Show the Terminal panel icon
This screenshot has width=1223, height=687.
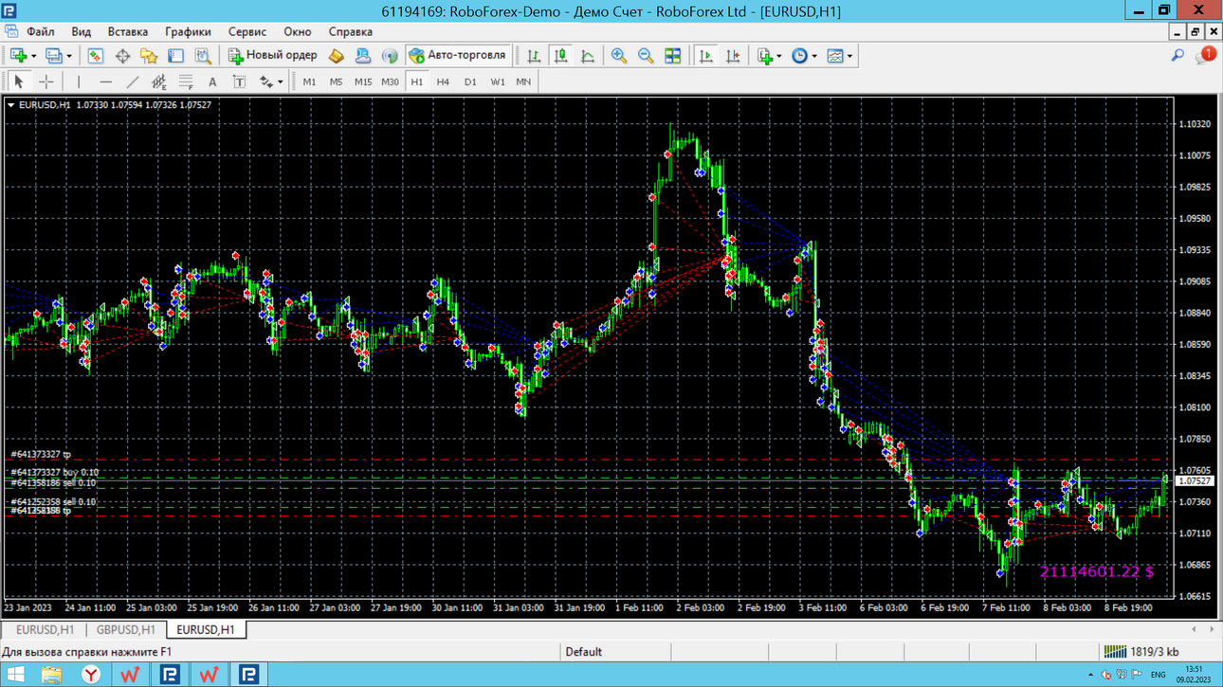[175, 56]
